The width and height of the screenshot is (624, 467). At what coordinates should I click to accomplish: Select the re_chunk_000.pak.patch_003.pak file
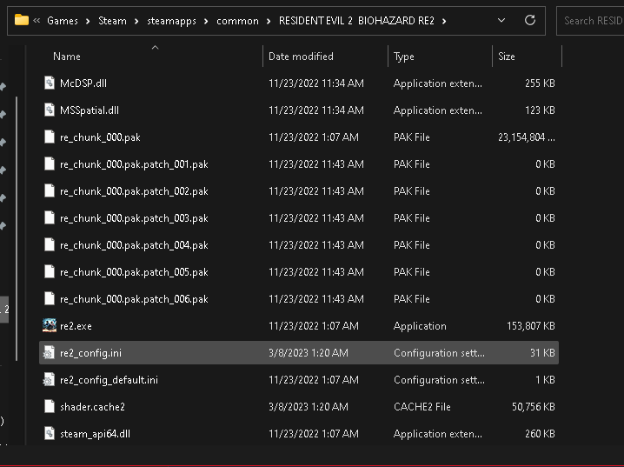(x=134, y=218)
